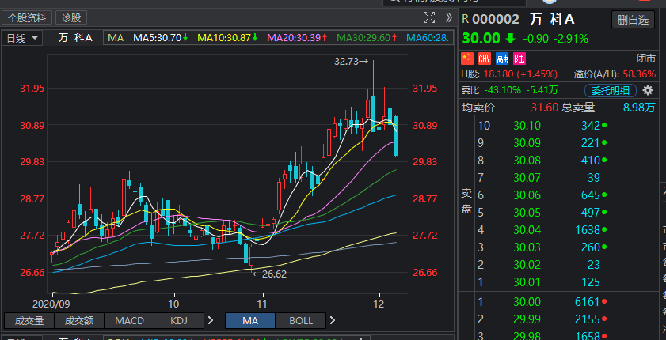Click the green dot beside volume 342

click(604, 126)
